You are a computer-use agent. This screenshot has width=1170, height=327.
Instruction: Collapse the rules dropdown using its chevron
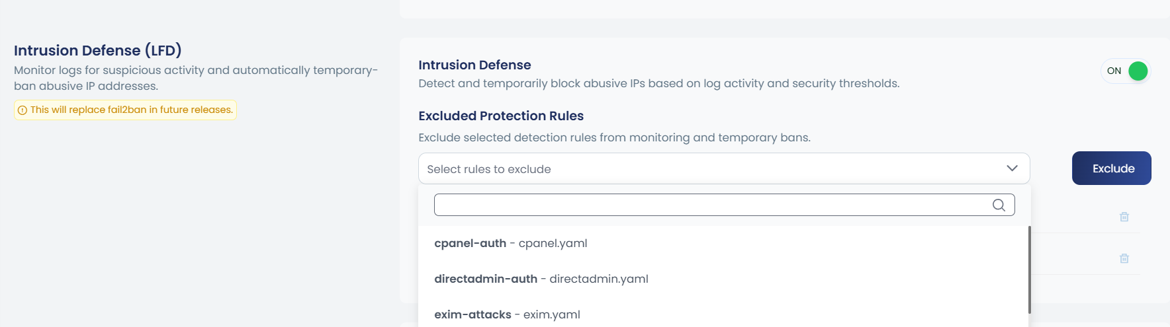1012,168
